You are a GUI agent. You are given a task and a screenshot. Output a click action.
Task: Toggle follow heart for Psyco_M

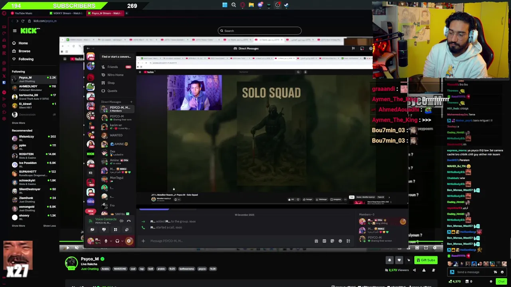pos(399,260)
